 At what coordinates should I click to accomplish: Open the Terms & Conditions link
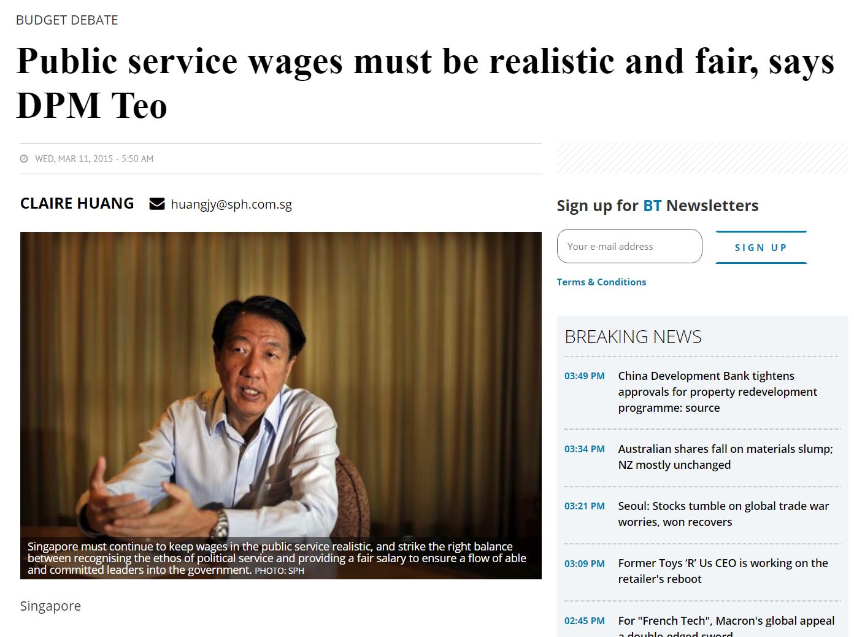(601, 282)
